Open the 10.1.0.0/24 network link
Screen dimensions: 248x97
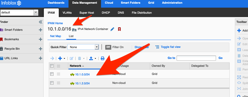(82, 74)
